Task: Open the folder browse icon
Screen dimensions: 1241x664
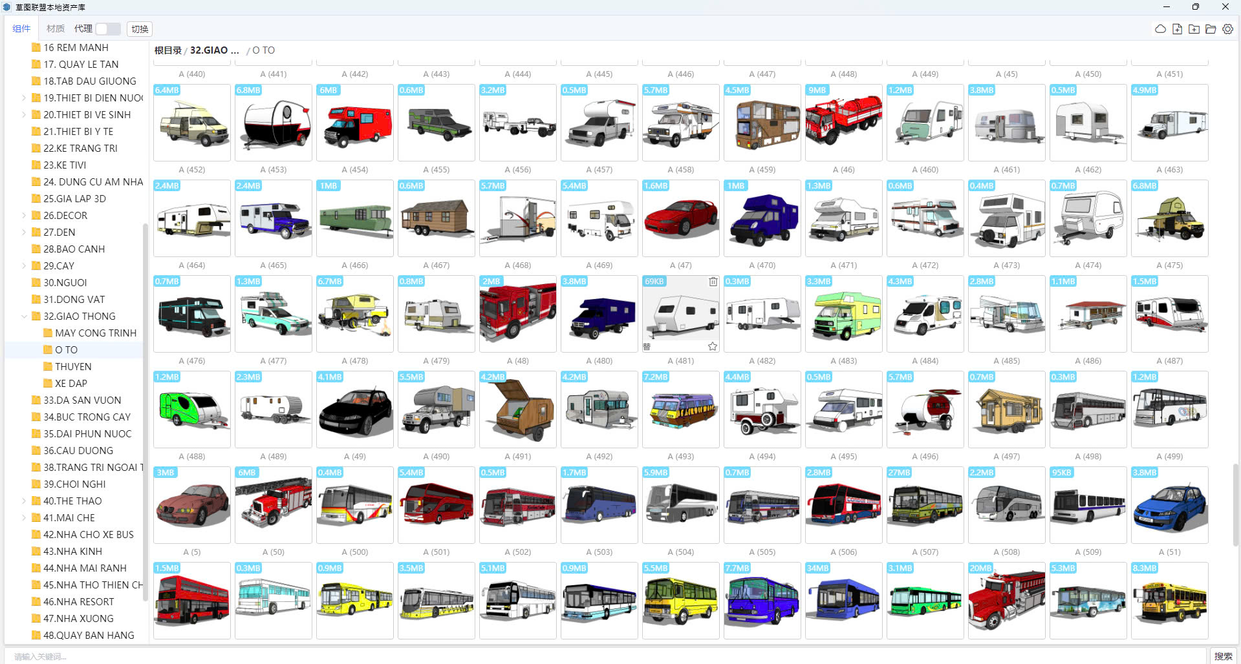Action: click(x=1211, y=29)
